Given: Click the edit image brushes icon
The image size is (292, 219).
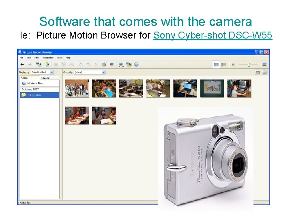Looking at the screenshot, I should pos(104,64).
